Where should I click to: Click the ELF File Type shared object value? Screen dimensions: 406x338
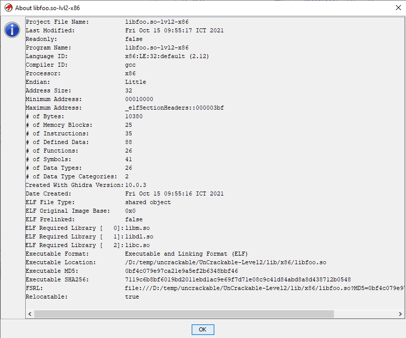pos(148,202)
